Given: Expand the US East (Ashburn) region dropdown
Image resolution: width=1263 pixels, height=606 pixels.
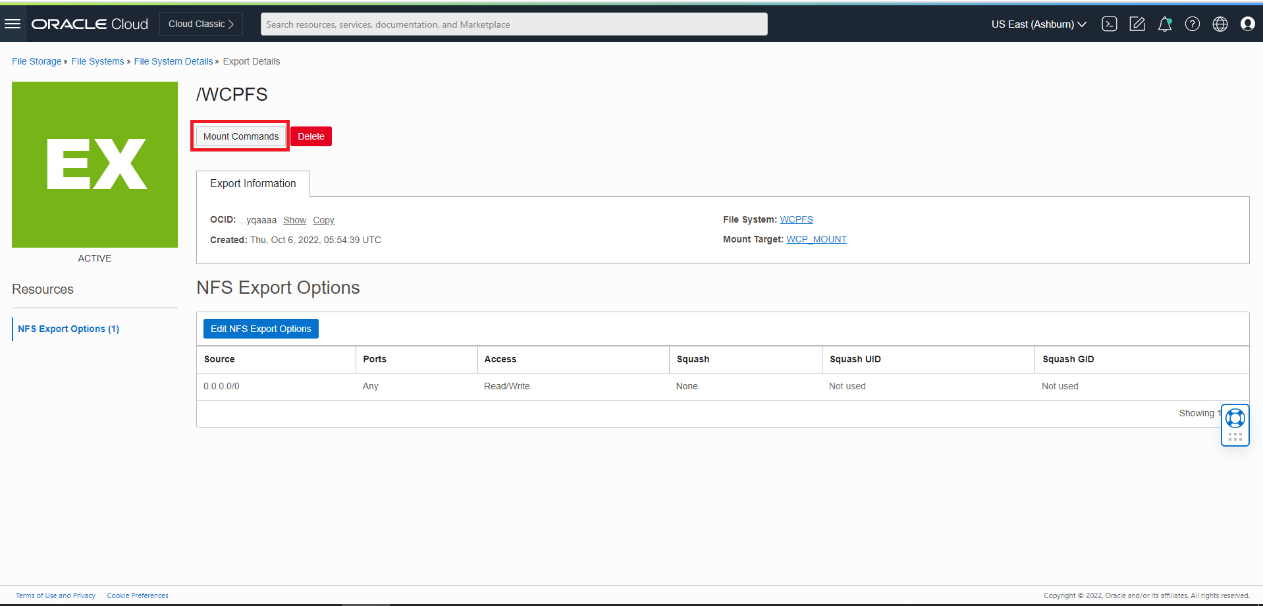Looking at the screenshot, I should pyautogui.click(x=1039, y=24).
